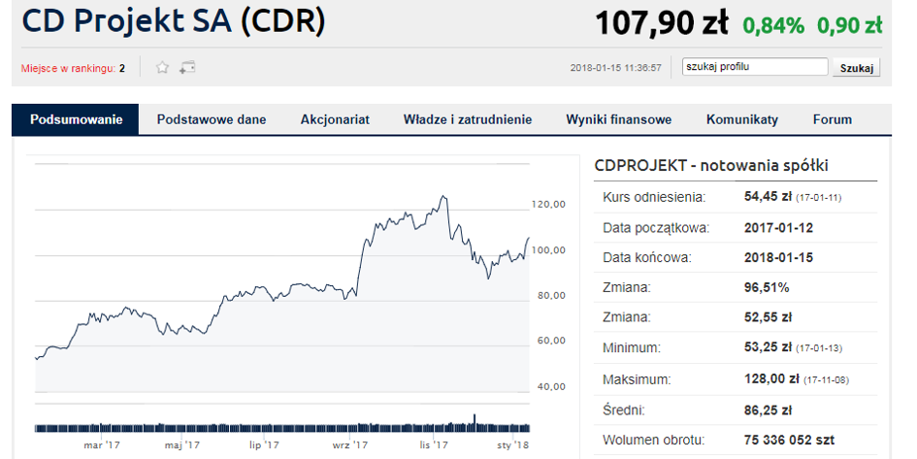Image resolution: width=917 pixels, height=459 pixels.
Task: Open the Akcjonariat tab
Action: [x=335, y=120]
